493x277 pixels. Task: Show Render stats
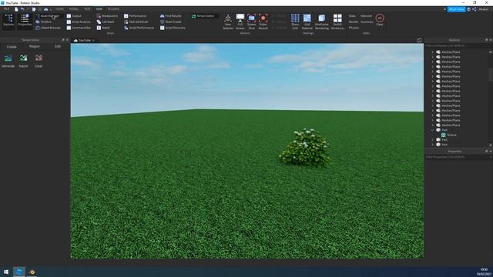tap(354, 22)
